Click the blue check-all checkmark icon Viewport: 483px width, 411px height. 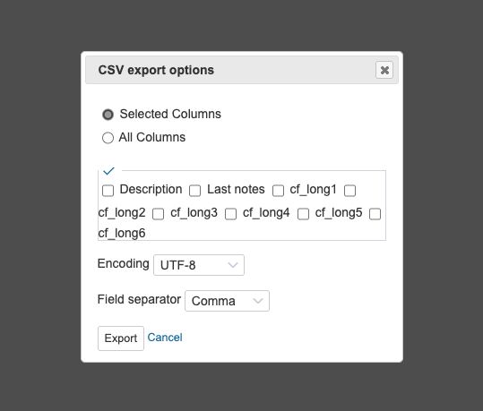108,171
